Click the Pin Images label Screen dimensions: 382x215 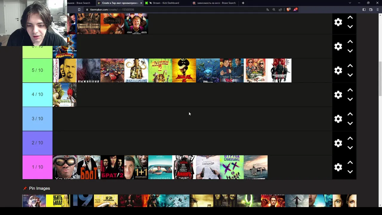(39, 188)
